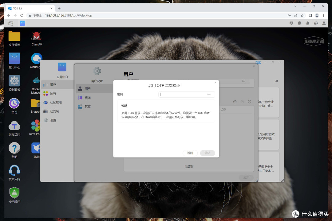Image resolution: width=332 pixels, height=221 pixels.
Task: Click the share page icon in address bar
Action: [296, 15]
